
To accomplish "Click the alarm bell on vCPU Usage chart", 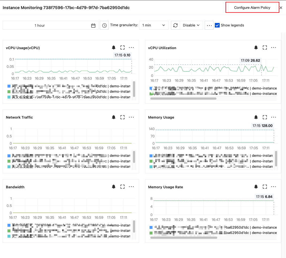I will (114, 48).
